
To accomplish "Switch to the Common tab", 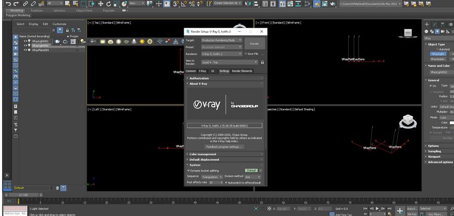I will 191,71.
